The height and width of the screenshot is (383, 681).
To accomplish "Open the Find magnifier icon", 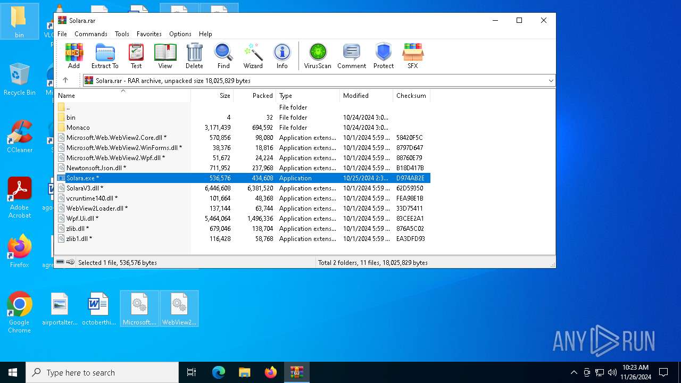I will point(223,56).
